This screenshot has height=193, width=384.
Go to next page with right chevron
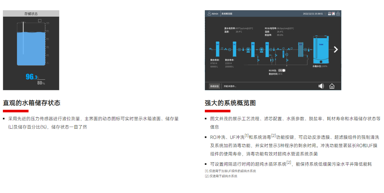coord(336,49)
